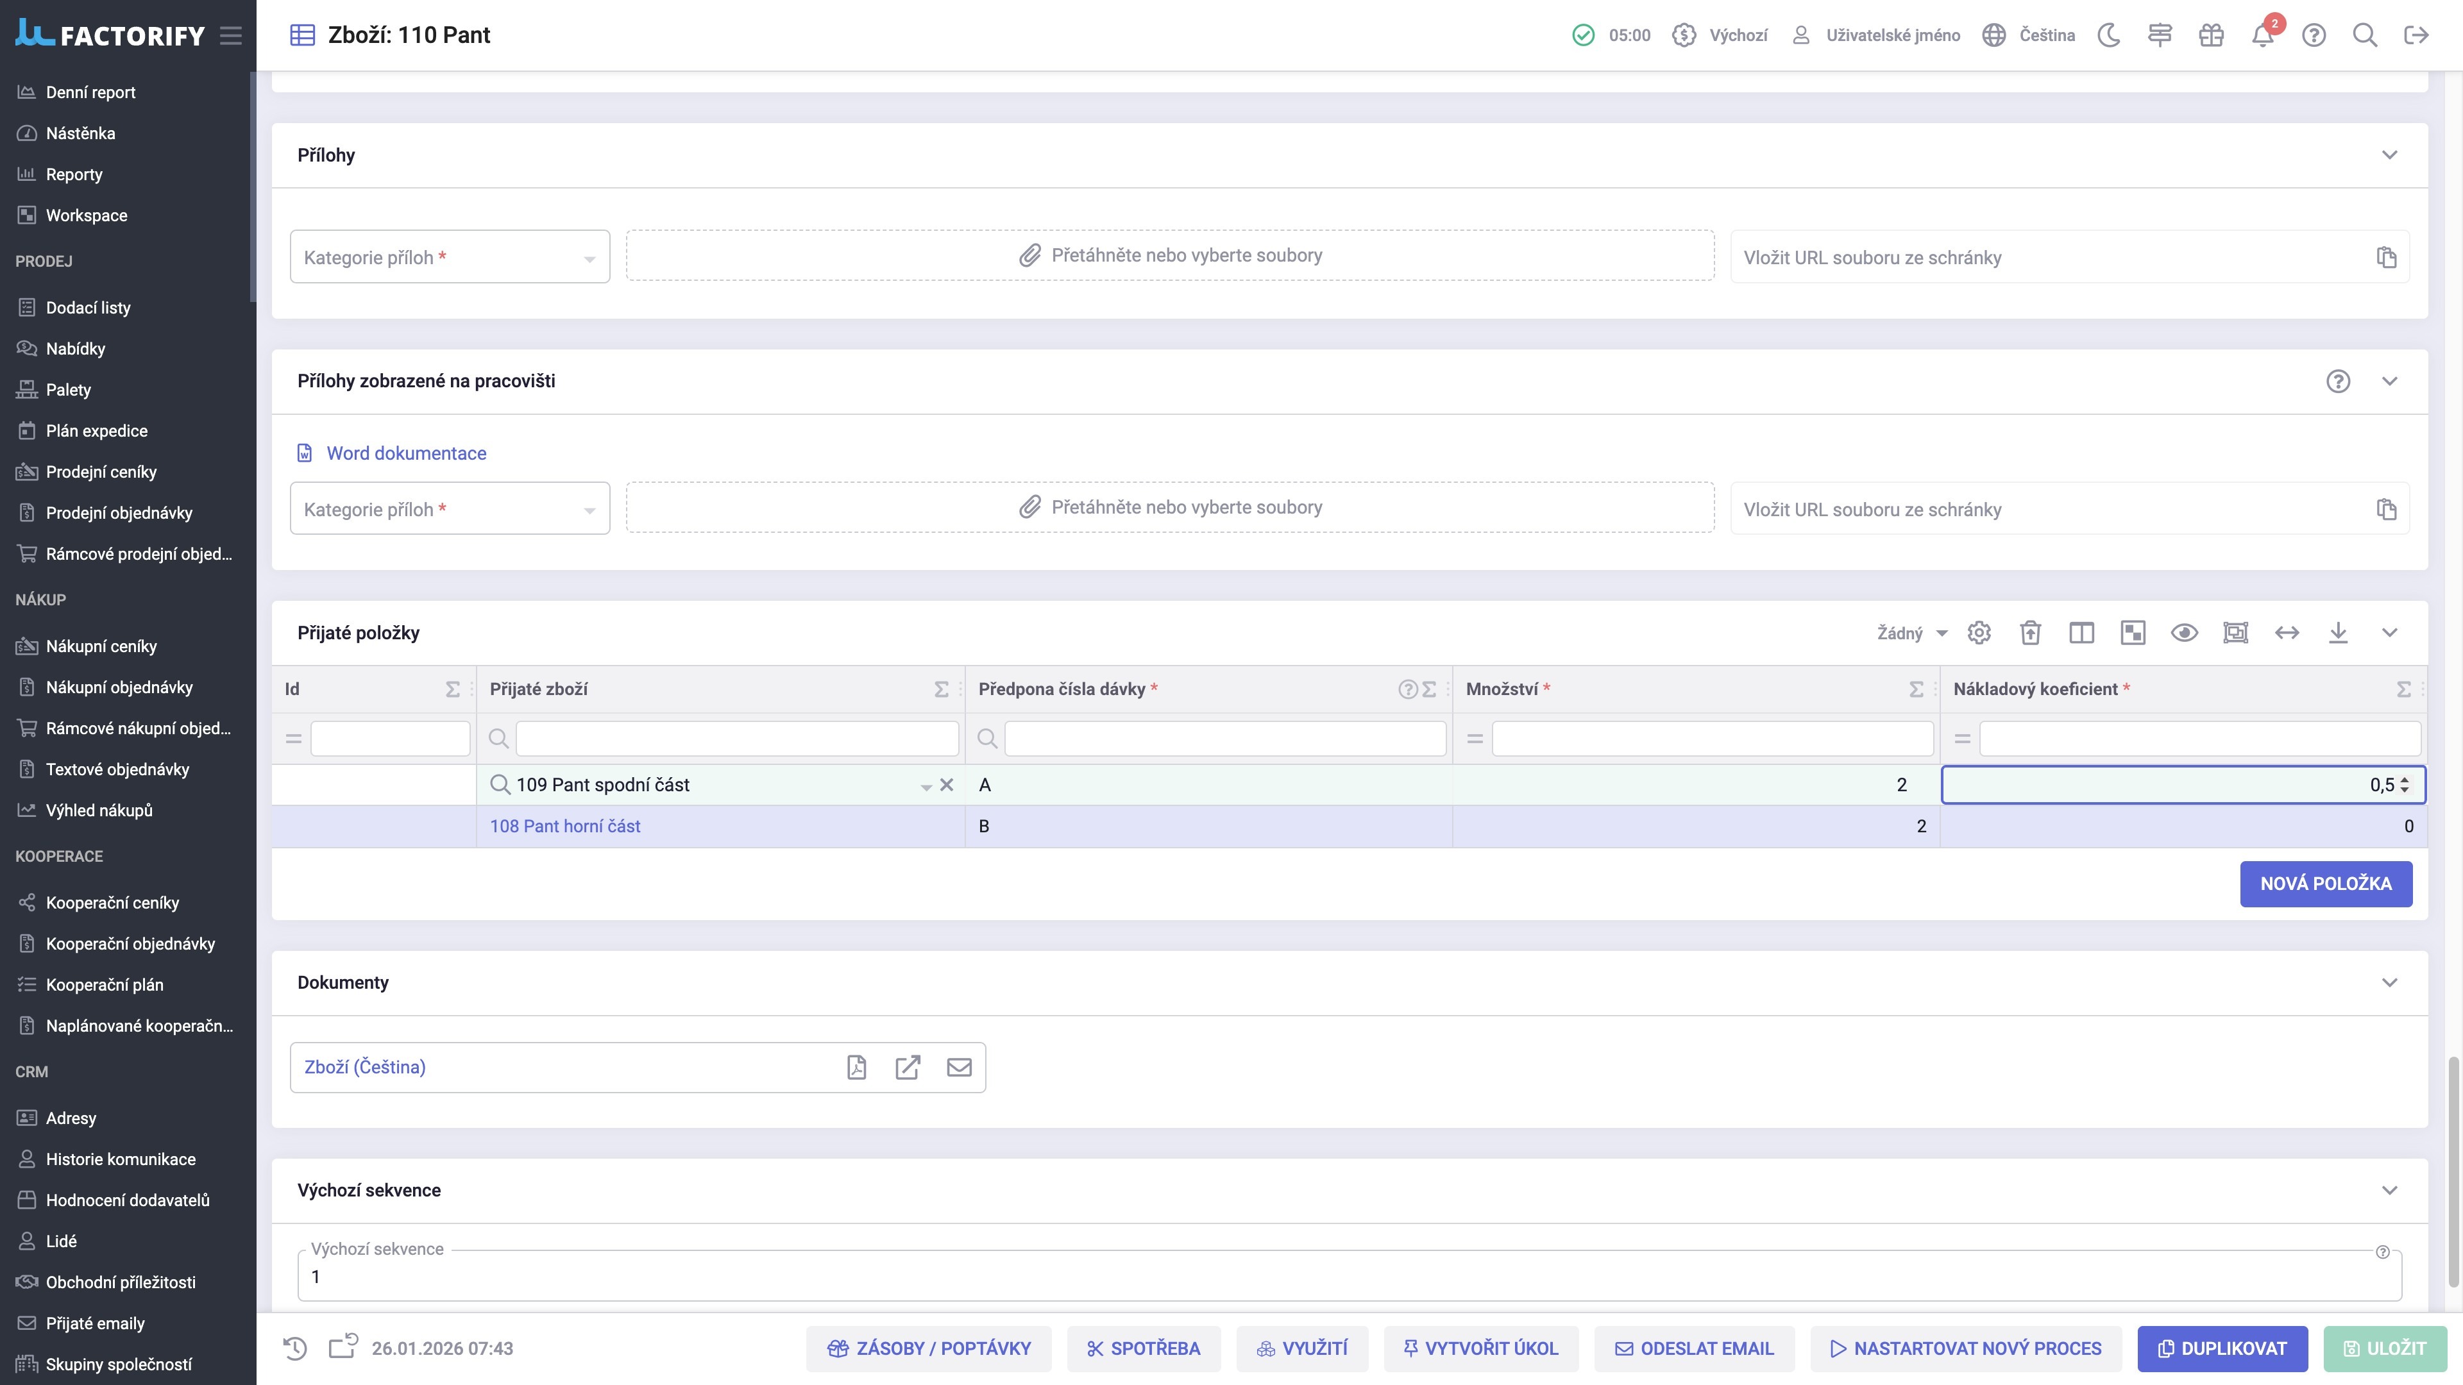Click the column layout icon in table toolbar
Viewport: 2463px width, 1385px height.
pyautogui.click(x=2081, y=633)
